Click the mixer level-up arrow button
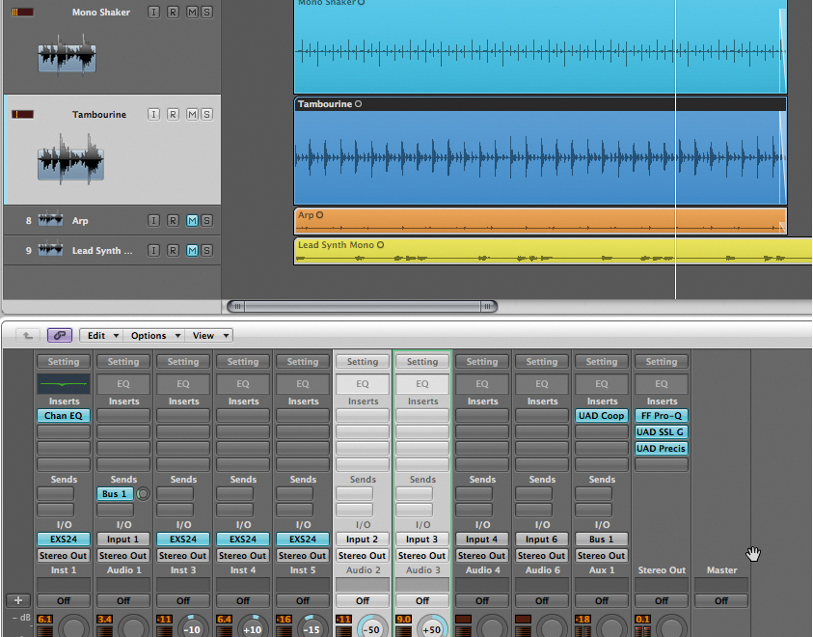 tap(27, 335)
